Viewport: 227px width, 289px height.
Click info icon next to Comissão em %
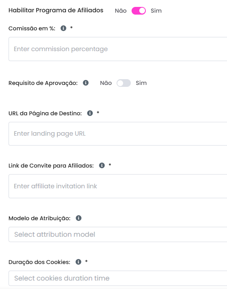pyautogui.click(x=63, y=28)
